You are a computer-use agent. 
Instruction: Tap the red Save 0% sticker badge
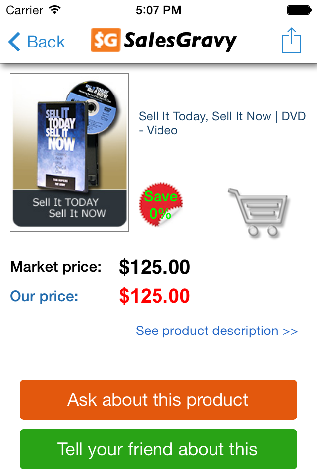point(161,204)
